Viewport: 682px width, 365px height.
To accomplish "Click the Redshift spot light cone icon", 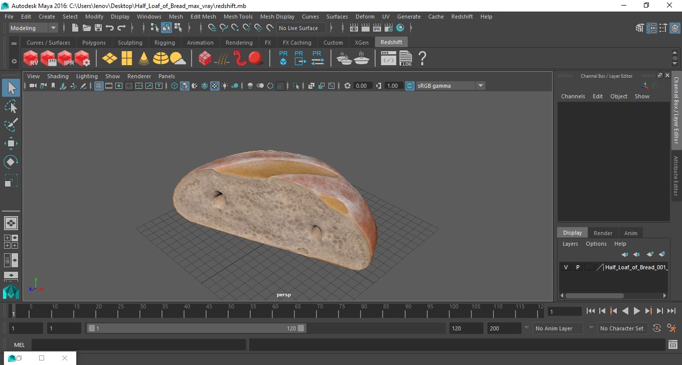I will coord(143,59).
